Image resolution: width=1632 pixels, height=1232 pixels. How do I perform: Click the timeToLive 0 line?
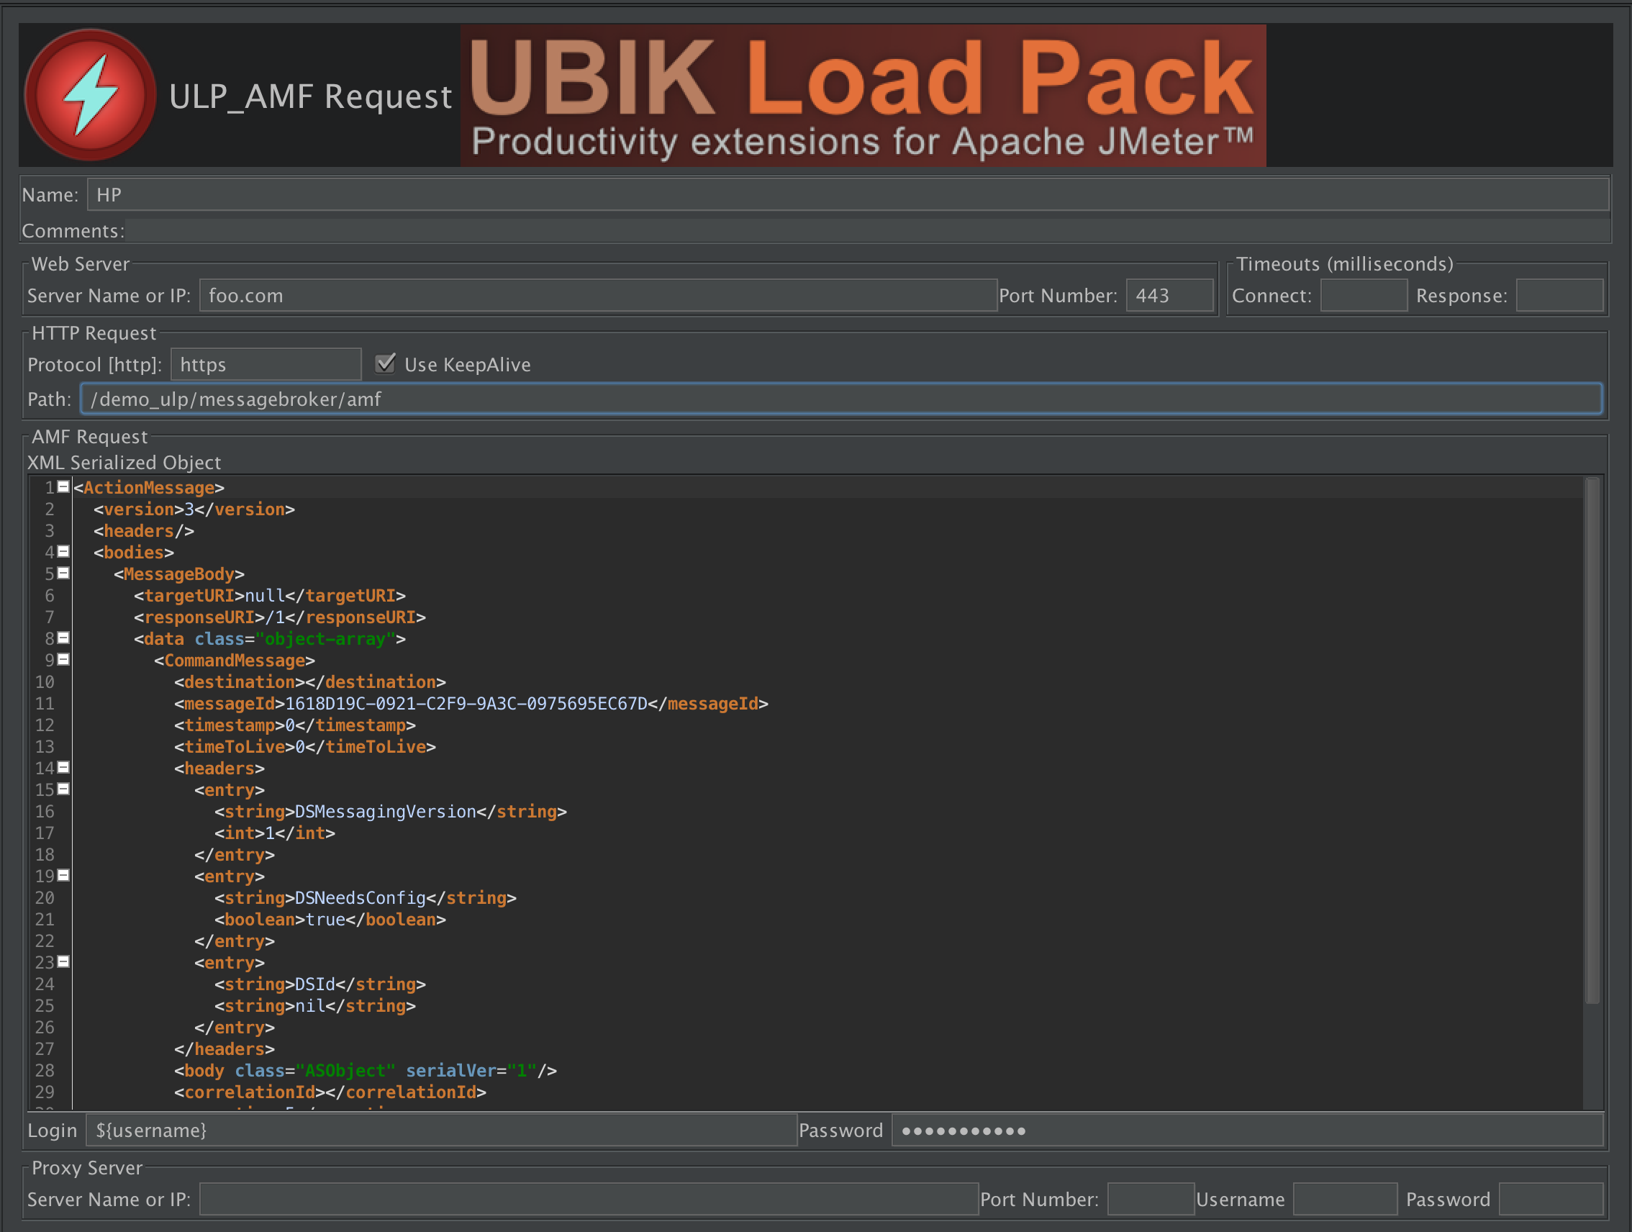pyautogui.click(x=304, y=746)
